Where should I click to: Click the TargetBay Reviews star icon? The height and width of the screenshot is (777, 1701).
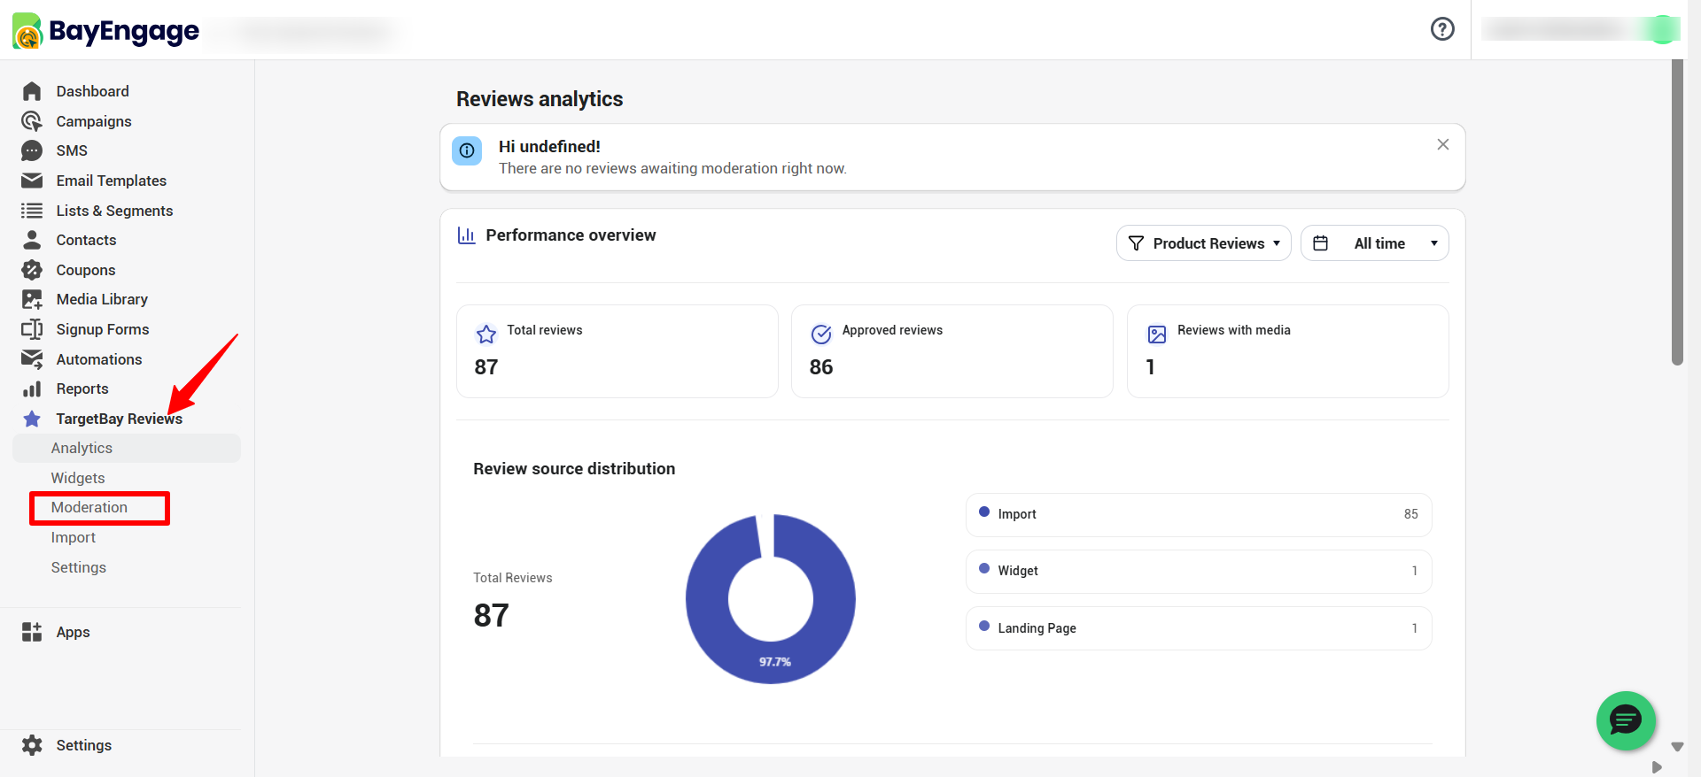(x=32, y=419)
